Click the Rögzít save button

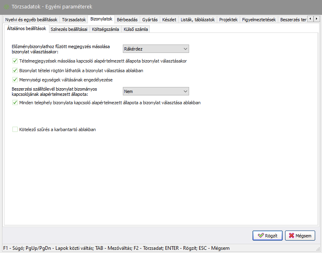[x=267, y=235]
